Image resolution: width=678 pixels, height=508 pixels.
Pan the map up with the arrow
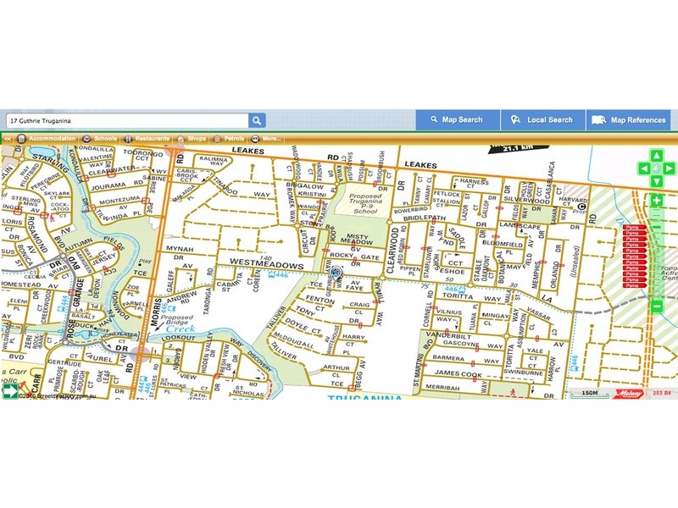click(657, 156)
